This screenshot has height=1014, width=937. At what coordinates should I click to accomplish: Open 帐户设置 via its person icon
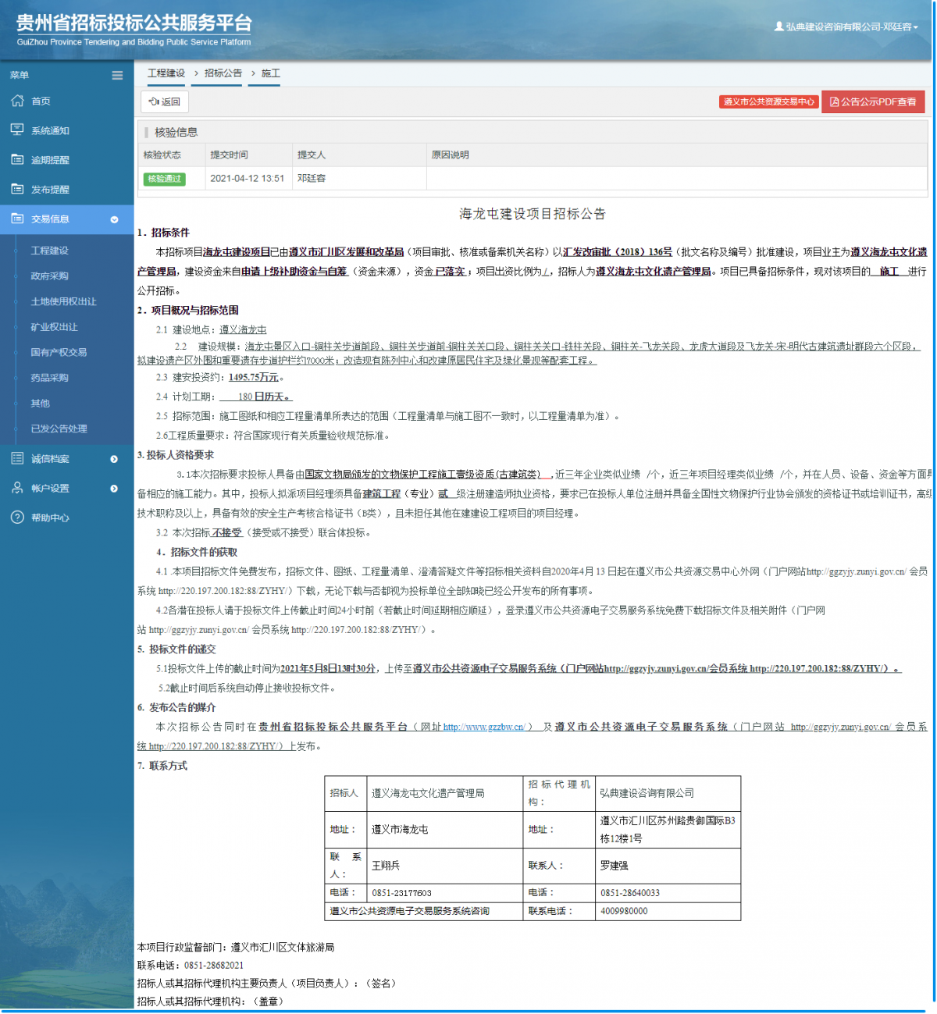coord(16,488)
